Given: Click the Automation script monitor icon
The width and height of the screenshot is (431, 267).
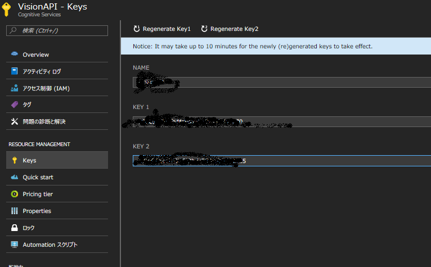Looking at the screenshot, I should [x=14, y=245].
